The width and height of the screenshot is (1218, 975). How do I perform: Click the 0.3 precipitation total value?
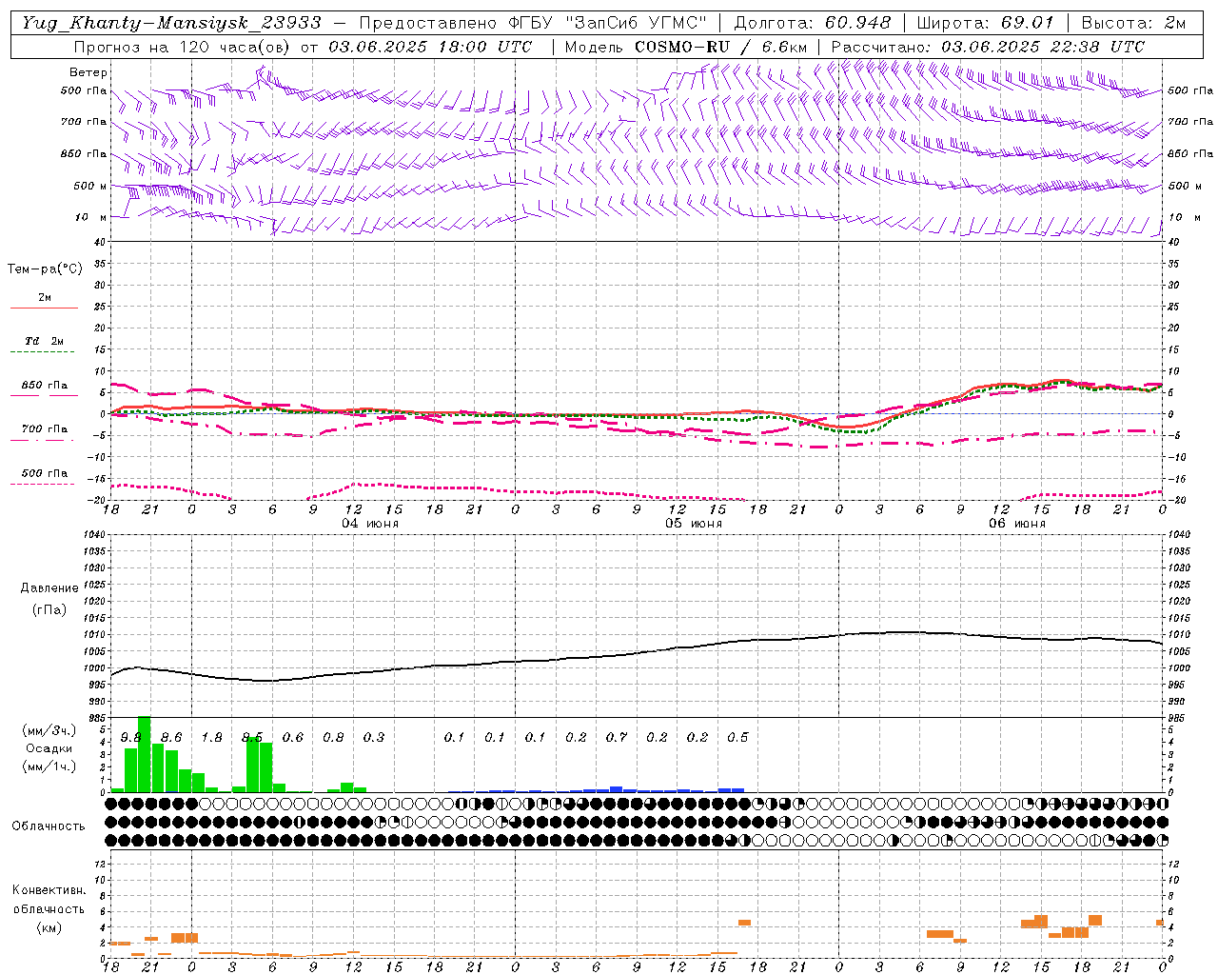(374, 738)
